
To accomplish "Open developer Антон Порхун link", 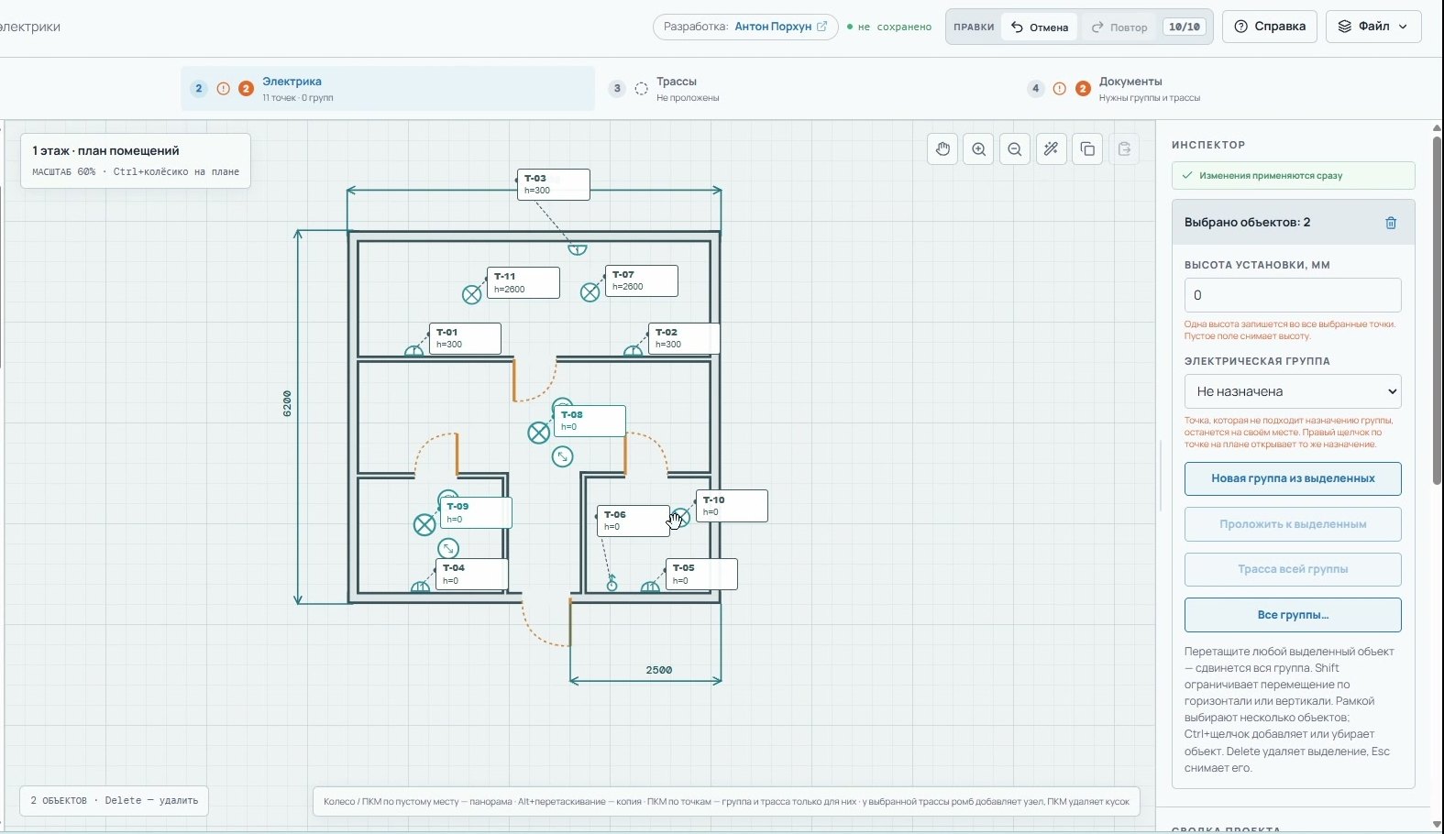I will point(781,27).
